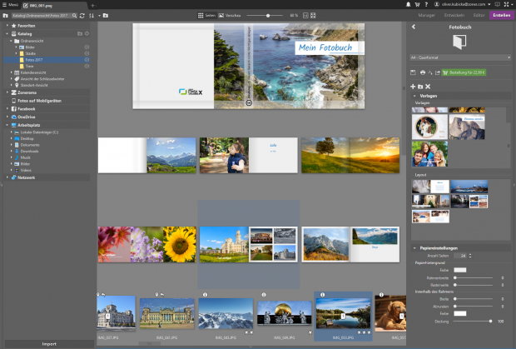Screen dimensions: 516x349
Task: Collapse the Papiereinstellungen section
Action: coord(415,248)
